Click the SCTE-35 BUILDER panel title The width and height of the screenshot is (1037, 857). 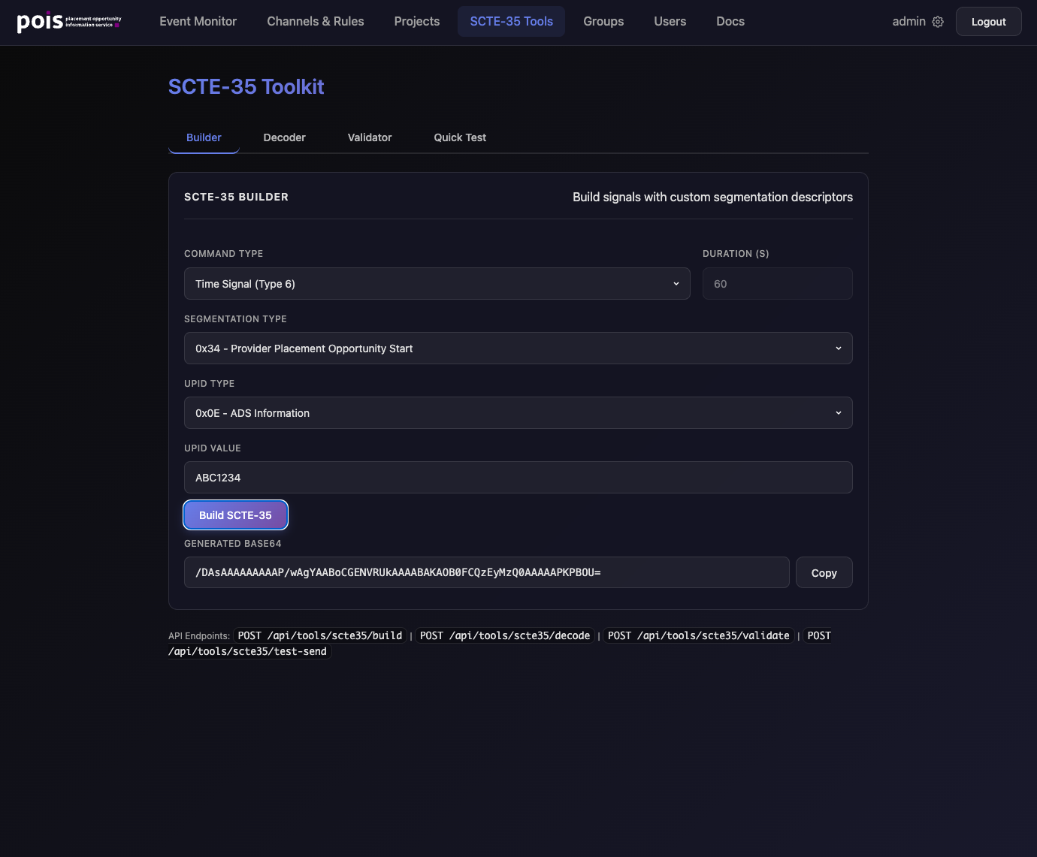[236, 197]
